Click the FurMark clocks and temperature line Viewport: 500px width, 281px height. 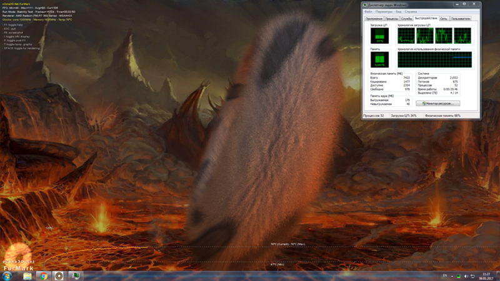click(x=37, y=19)
